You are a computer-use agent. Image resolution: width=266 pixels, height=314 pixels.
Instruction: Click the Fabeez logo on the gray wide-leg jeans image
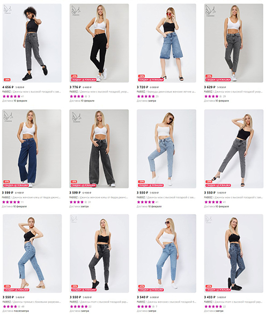click(76, 117)
